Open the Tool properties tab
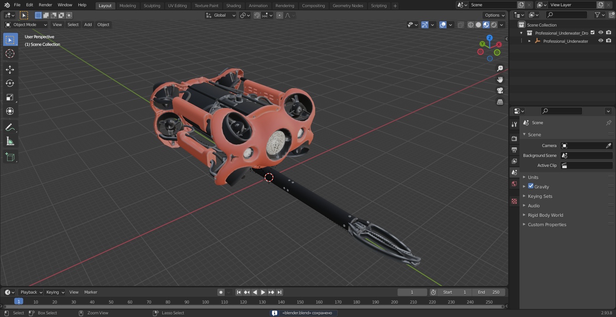 point(514,124)
